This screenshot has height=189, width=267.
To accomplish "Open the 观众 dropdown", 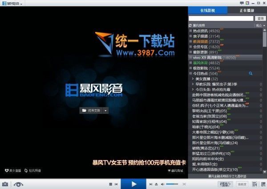I will (x=260, y=25).
